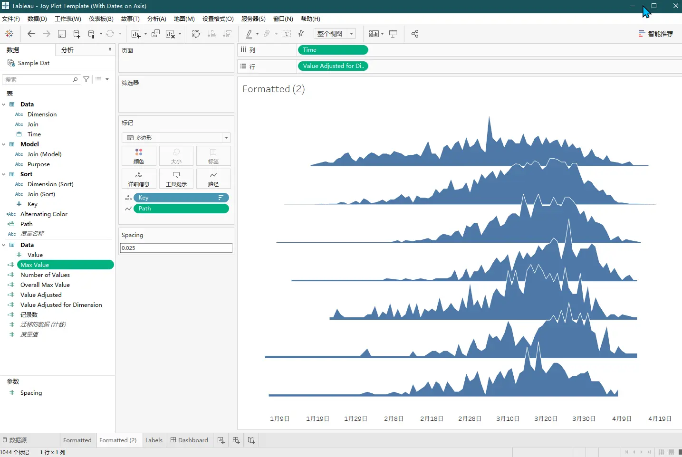
Task: Click the 工具提示 tooltip button
Action: 176,179
